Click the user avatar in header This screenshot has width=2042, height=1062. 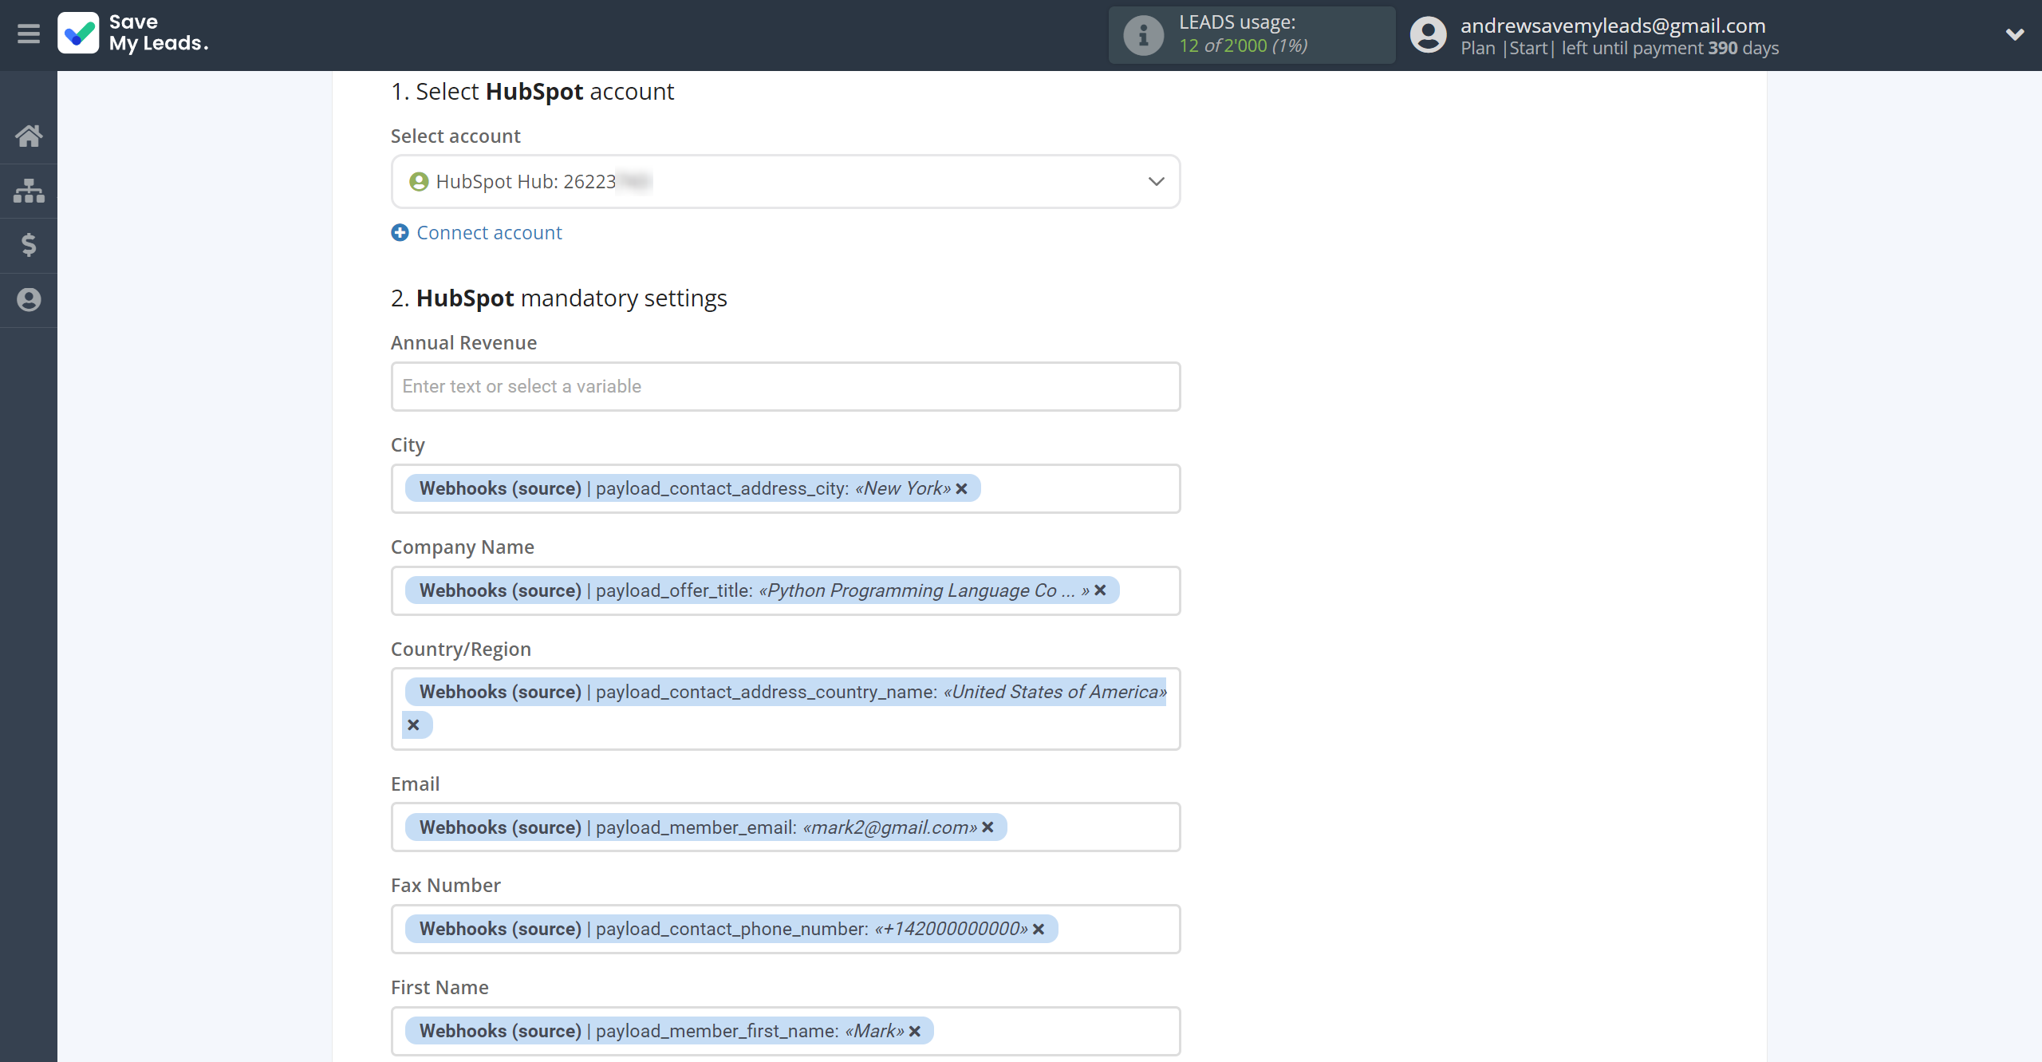pyautogui.click(x=1428, y=35)
